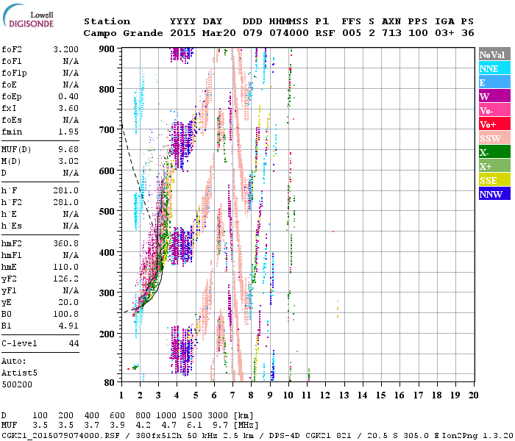The width and height of the screenshot is (515, 441).
Task: Click the 20 MHz frequency axis label
Action: pos(473,395)
